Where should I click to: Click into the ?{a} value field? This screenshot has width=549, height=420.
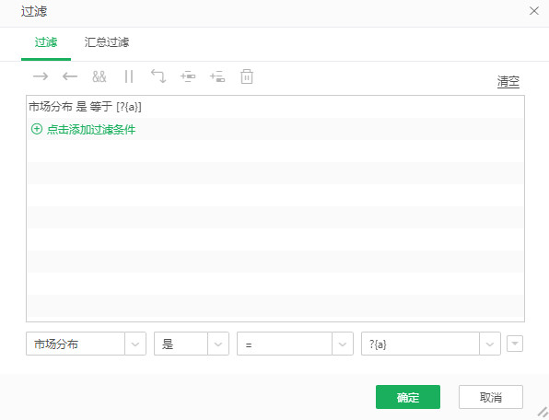pos(420,344)
